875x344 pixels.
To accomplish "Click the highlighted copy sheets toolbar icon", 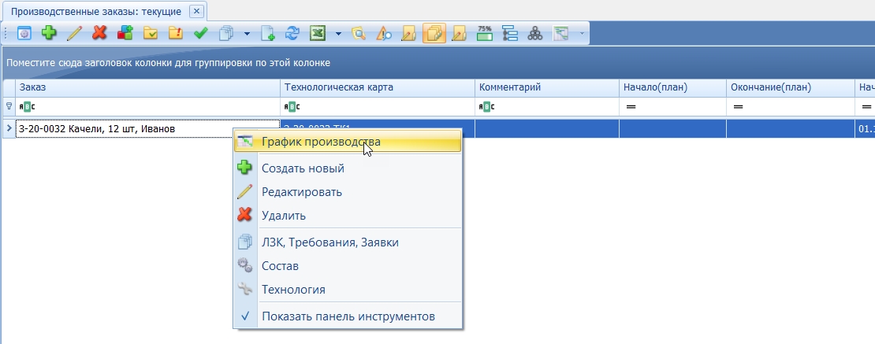I will click(x=434, y=33).
